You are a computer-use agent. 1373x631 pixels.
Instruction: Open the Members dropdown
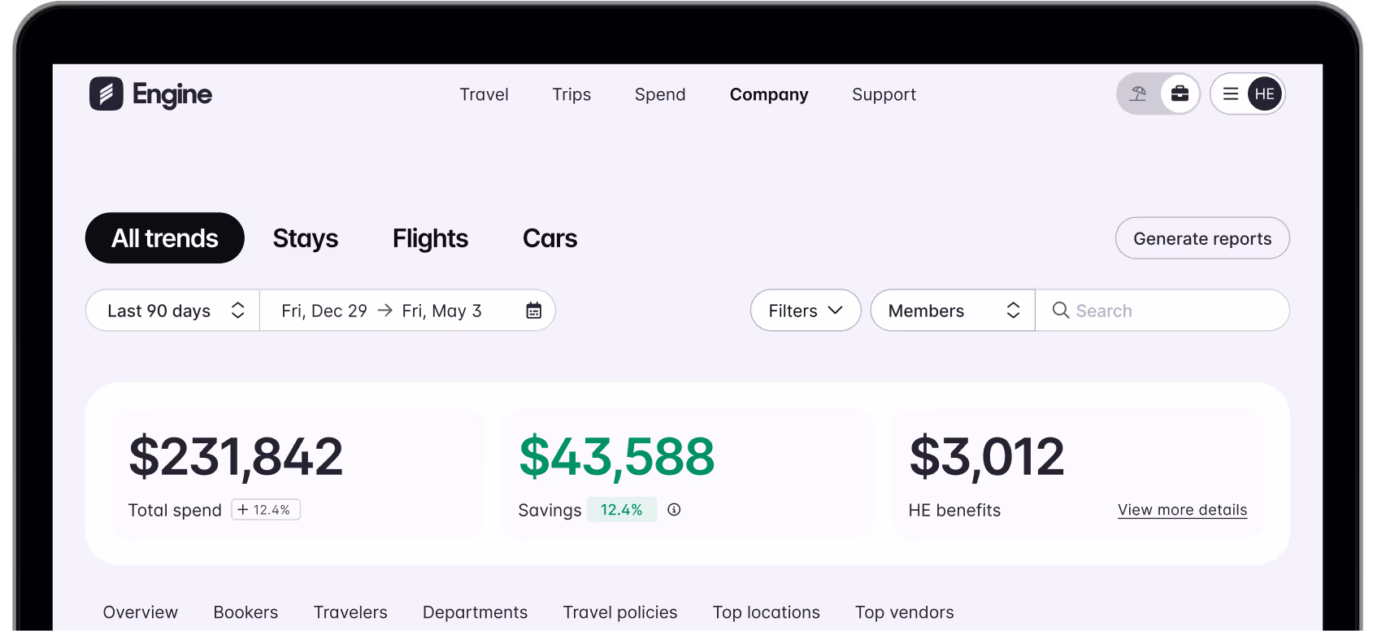click(x=951, y=310)
